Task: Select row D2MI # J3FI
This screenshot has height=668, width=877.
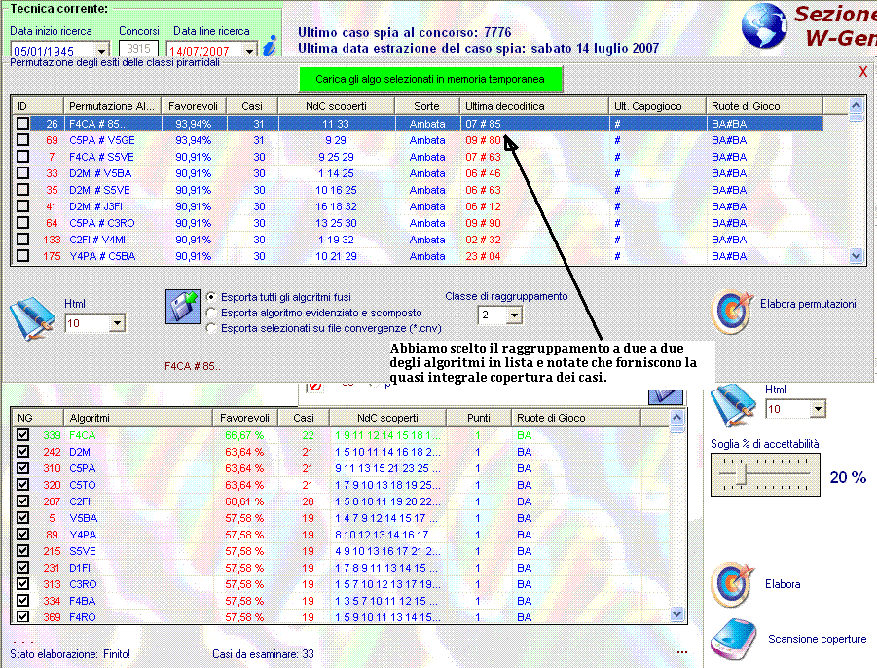Action: (x=417, y=206)
